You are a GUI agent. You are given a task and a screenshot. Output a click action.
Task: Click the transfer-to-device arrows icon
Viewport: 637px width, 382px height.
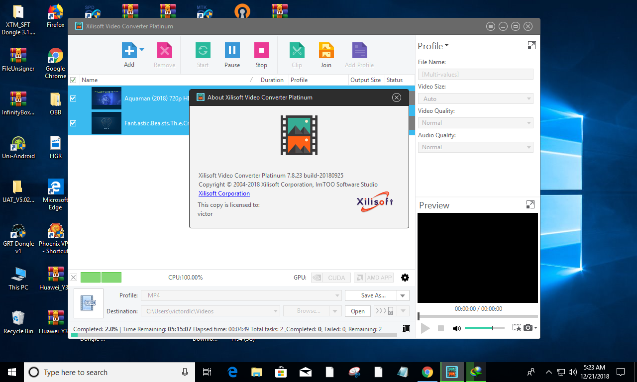pos(384,311)
